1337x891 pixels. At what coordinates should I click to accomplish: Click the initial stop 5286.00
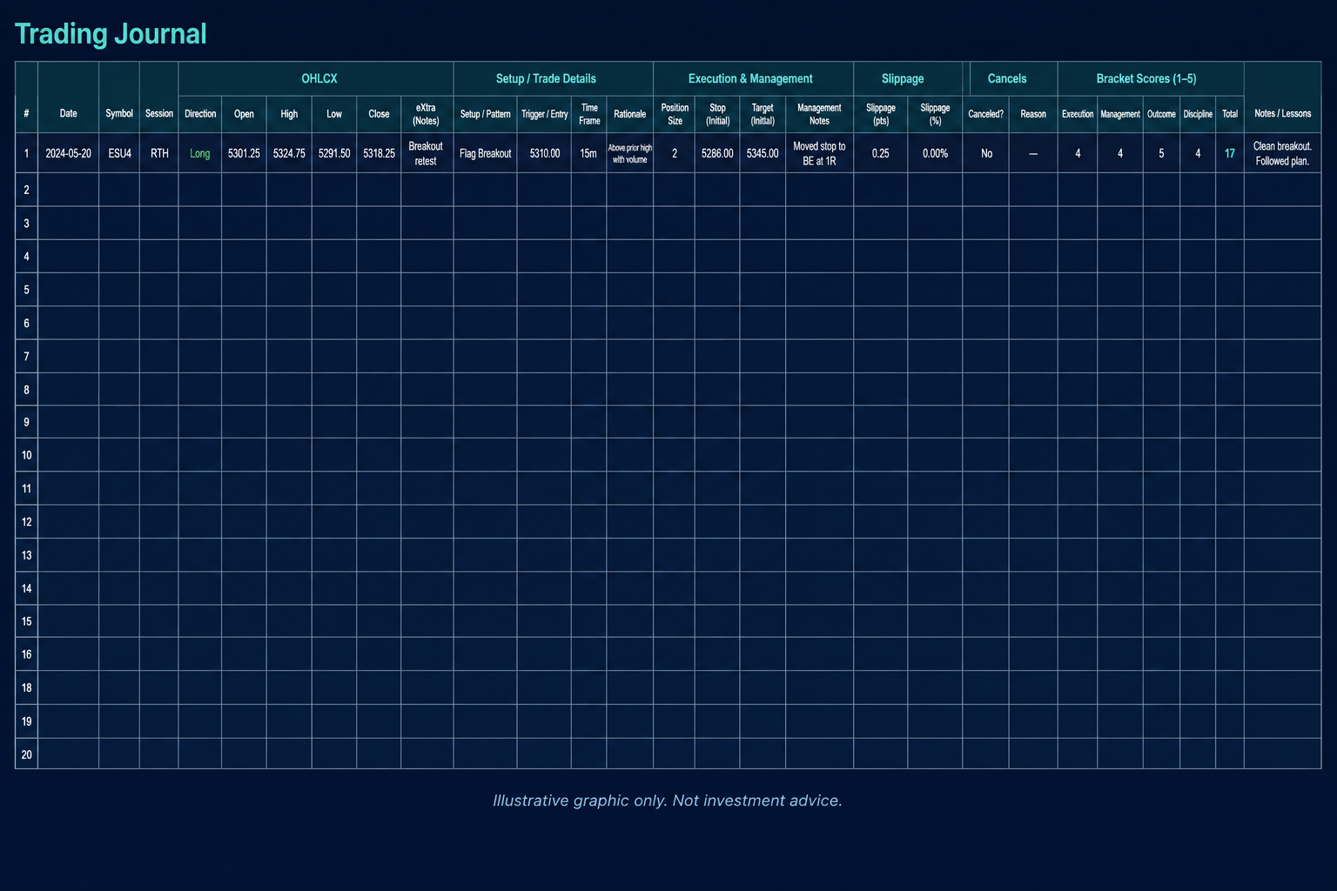[x=717, y=153]
